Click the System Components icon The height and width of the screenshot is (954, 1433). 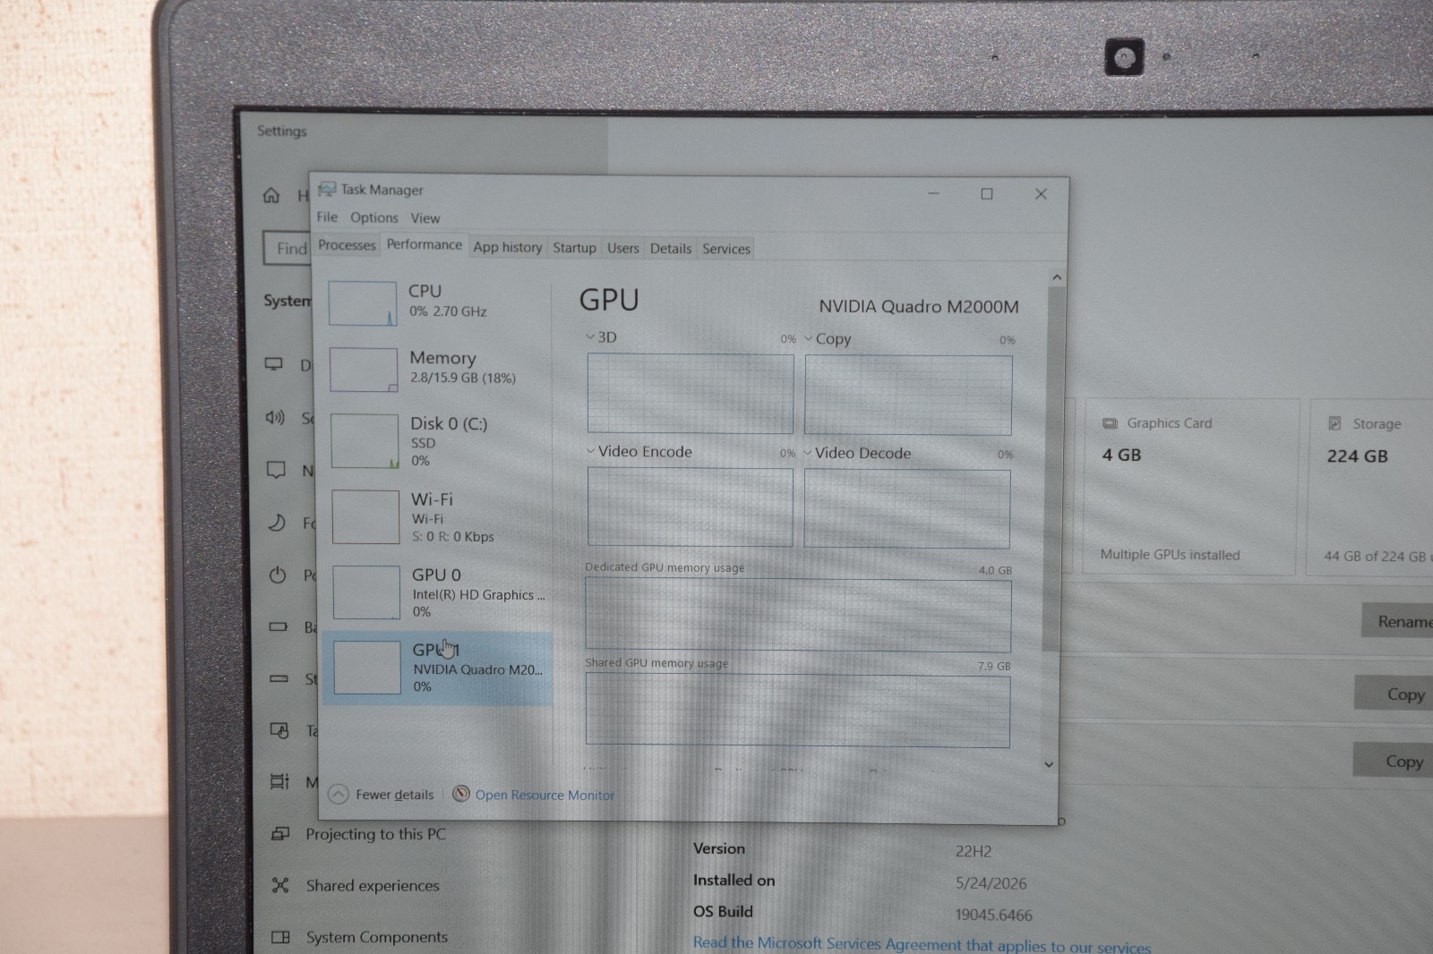[x=280, y=937]
